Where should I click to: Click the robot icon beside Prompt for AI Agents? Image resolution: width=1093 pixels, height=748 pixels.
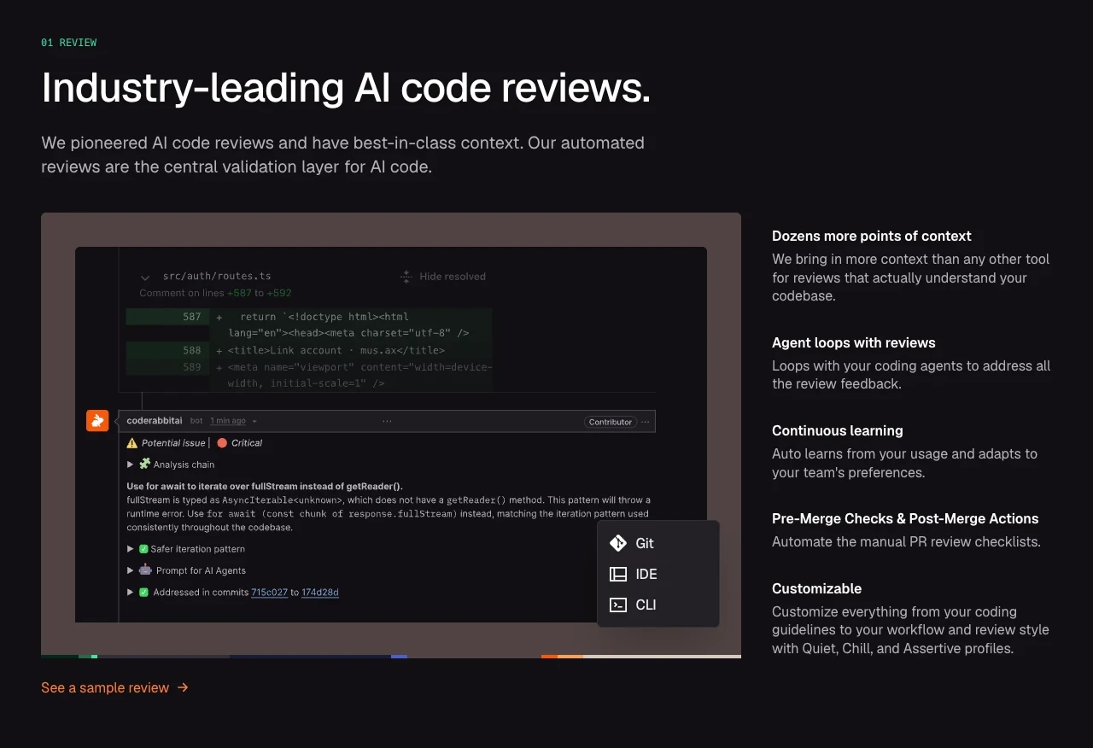[x=145, y=570]
